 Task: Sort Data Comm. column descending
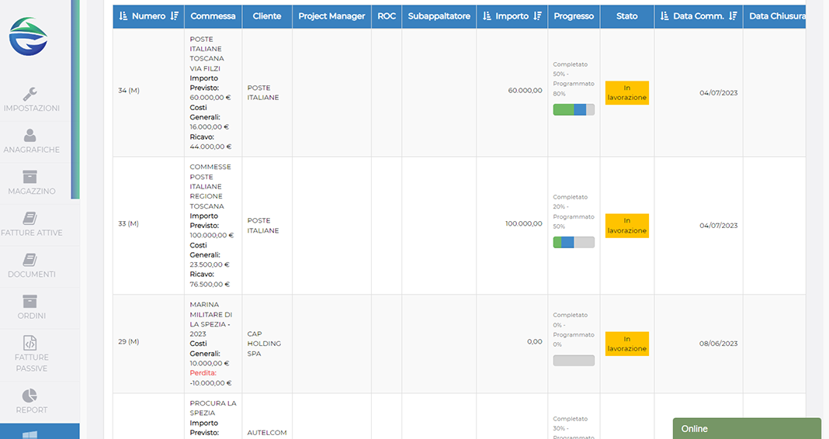[x=733, y=16]
